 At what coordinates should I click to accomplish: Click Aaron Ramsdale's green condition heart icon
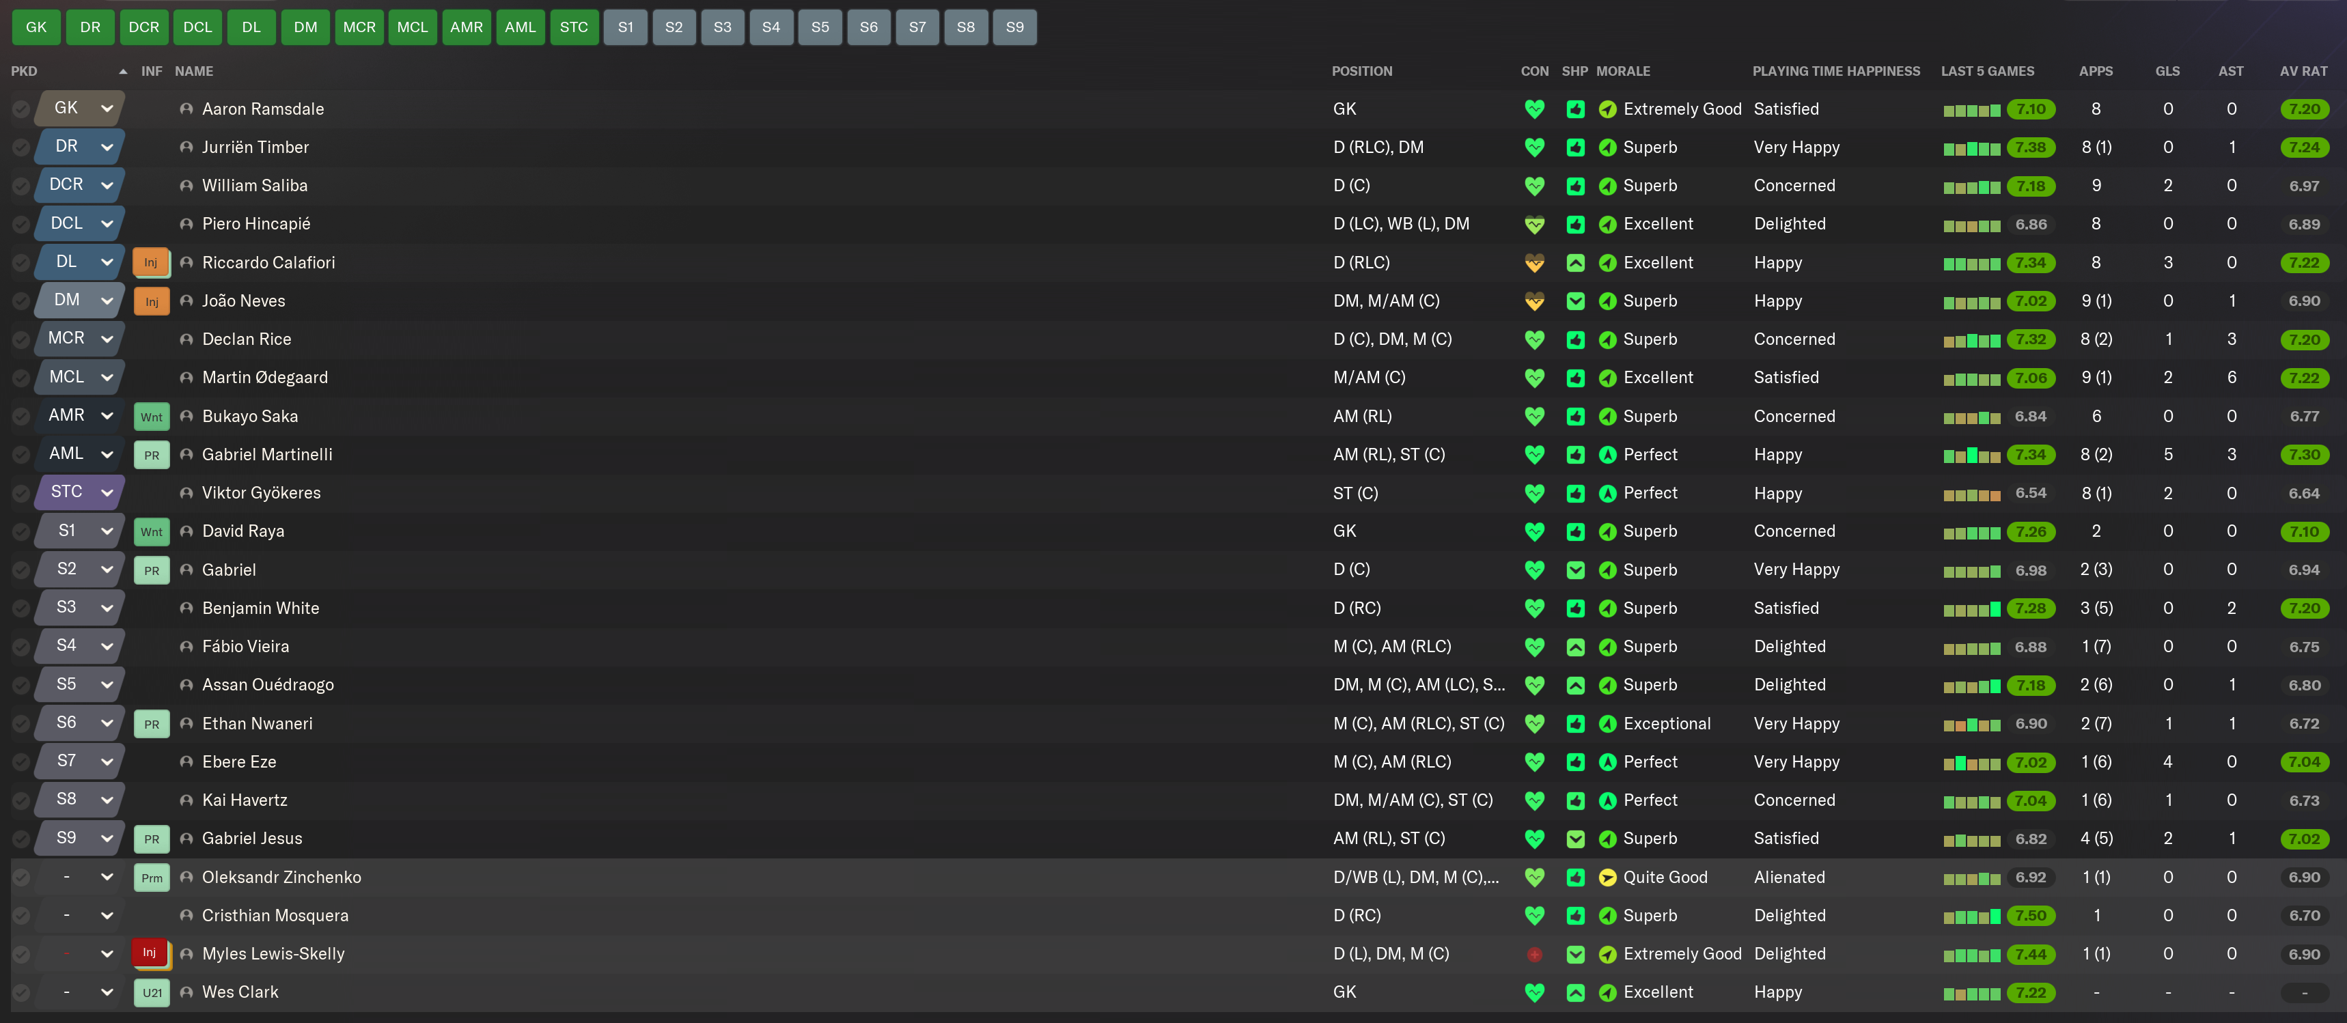(x=1534, y=109)
